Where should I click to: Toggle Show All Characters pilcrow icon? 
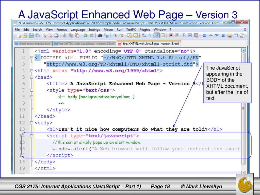150,36
